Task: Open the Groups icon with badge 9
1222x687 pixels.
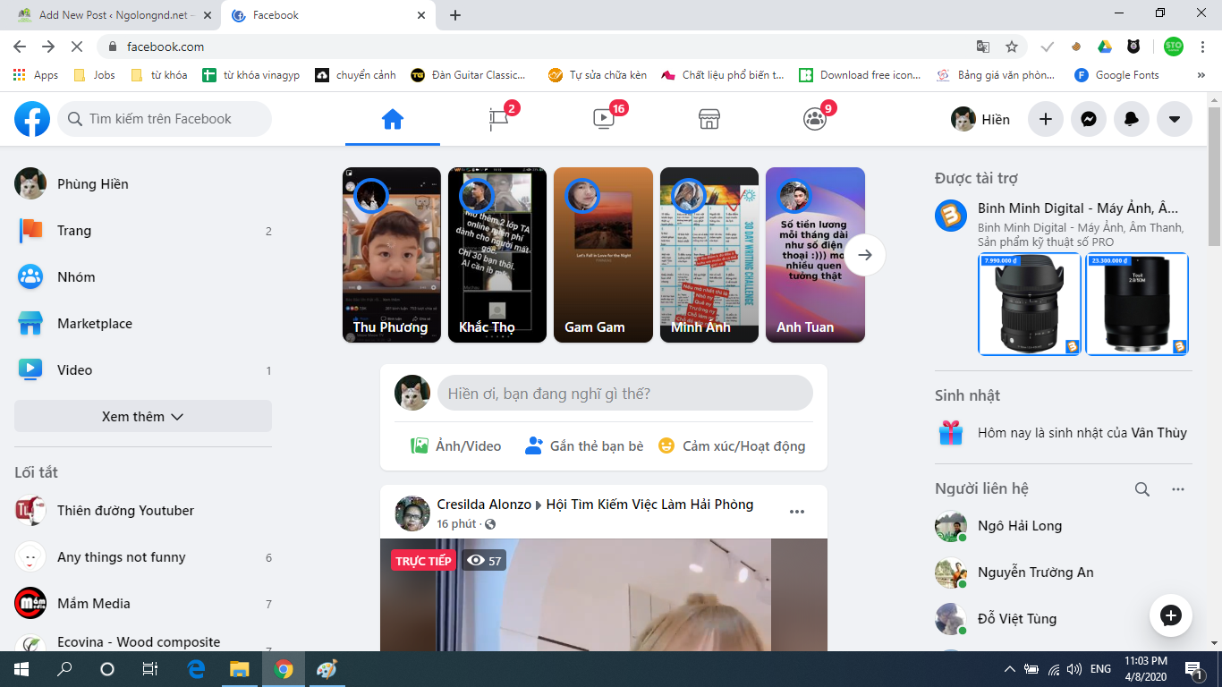Action: coord(814,119)
